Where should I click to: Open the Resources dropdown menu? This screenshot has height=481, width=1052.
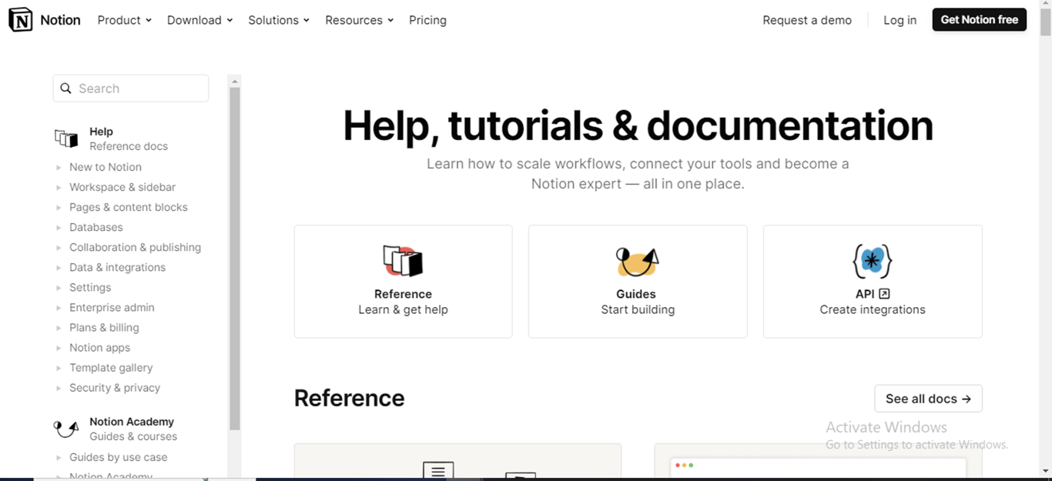[x=359, y=20]
